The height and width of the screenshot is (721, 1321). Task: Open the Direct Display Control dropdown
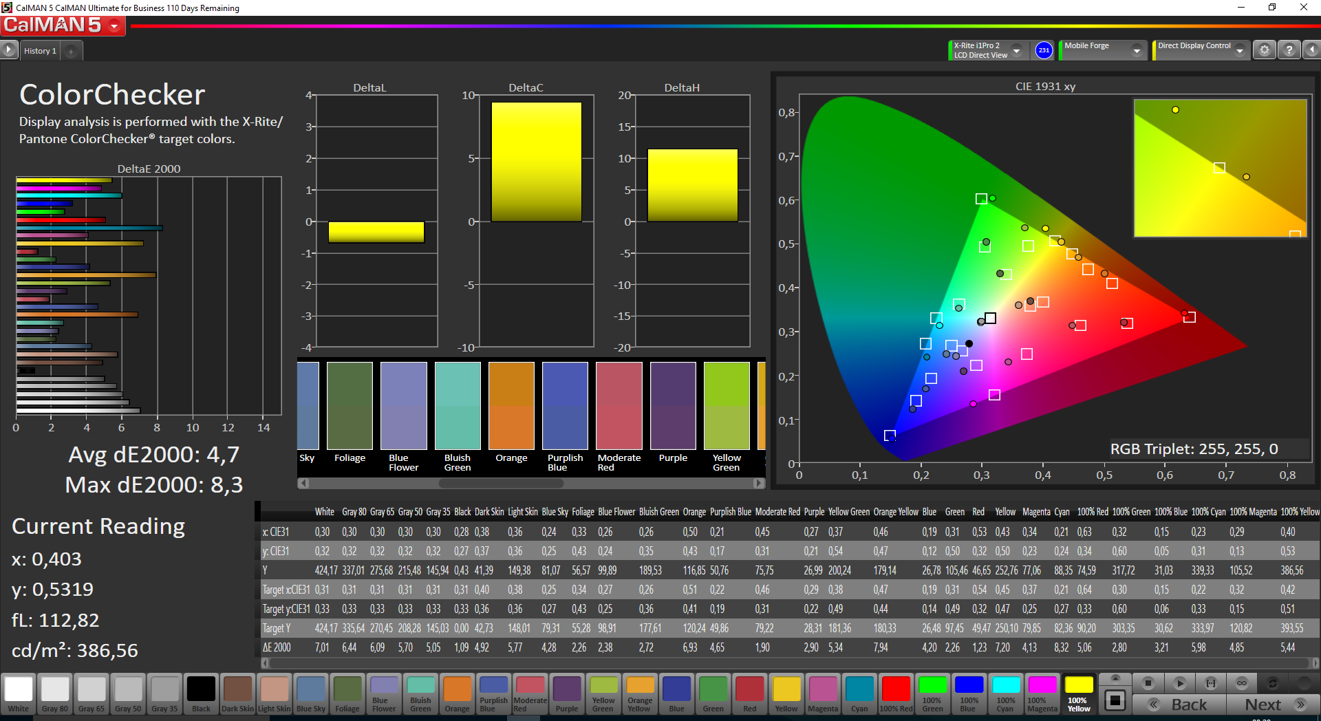pos(1239,50)
